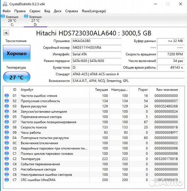Open the Вид menu

tap(47, 11)
